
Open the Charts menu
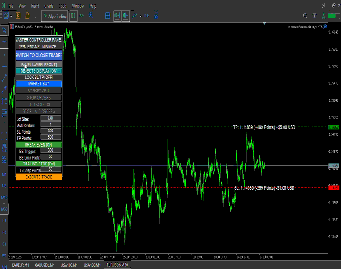coord(49,6)
